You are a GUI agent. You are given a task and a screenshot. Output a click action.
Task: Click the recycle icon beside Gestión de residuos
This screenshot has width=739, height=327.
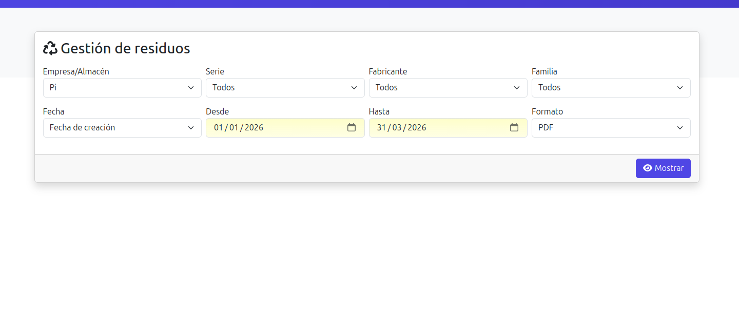tap(50, 48)
